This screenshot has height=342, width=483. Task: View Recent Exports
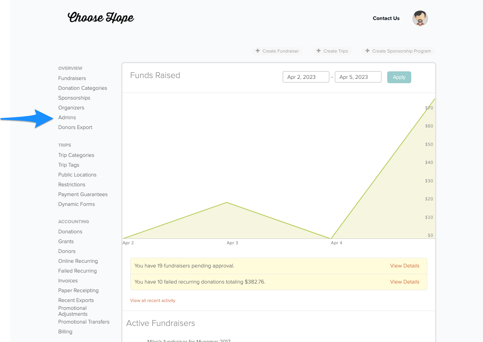(x=76, y=300)
